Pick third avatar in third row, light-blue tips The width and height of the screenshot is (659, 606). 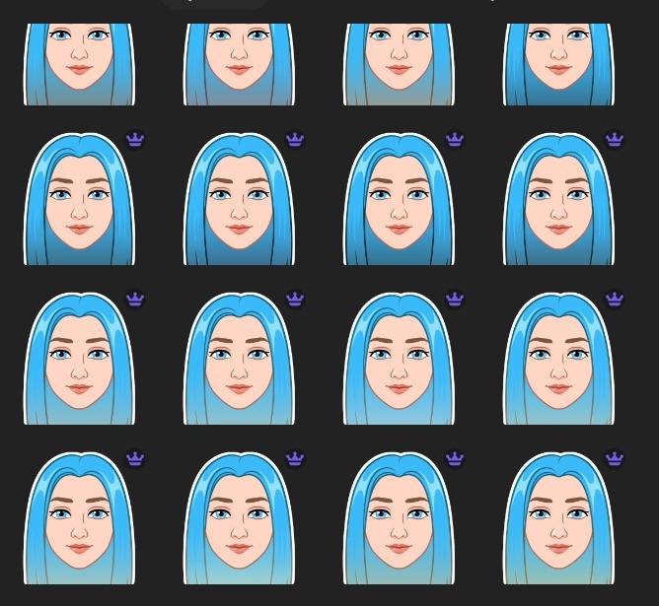399,359
